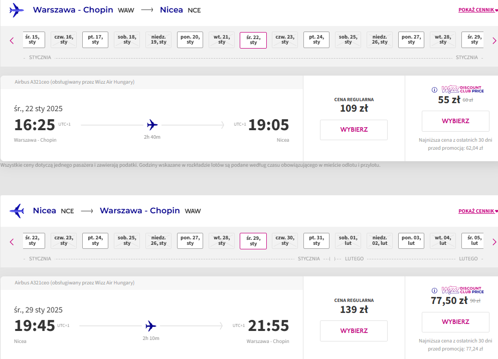Select outbound date pt. 17, sty

95,40
